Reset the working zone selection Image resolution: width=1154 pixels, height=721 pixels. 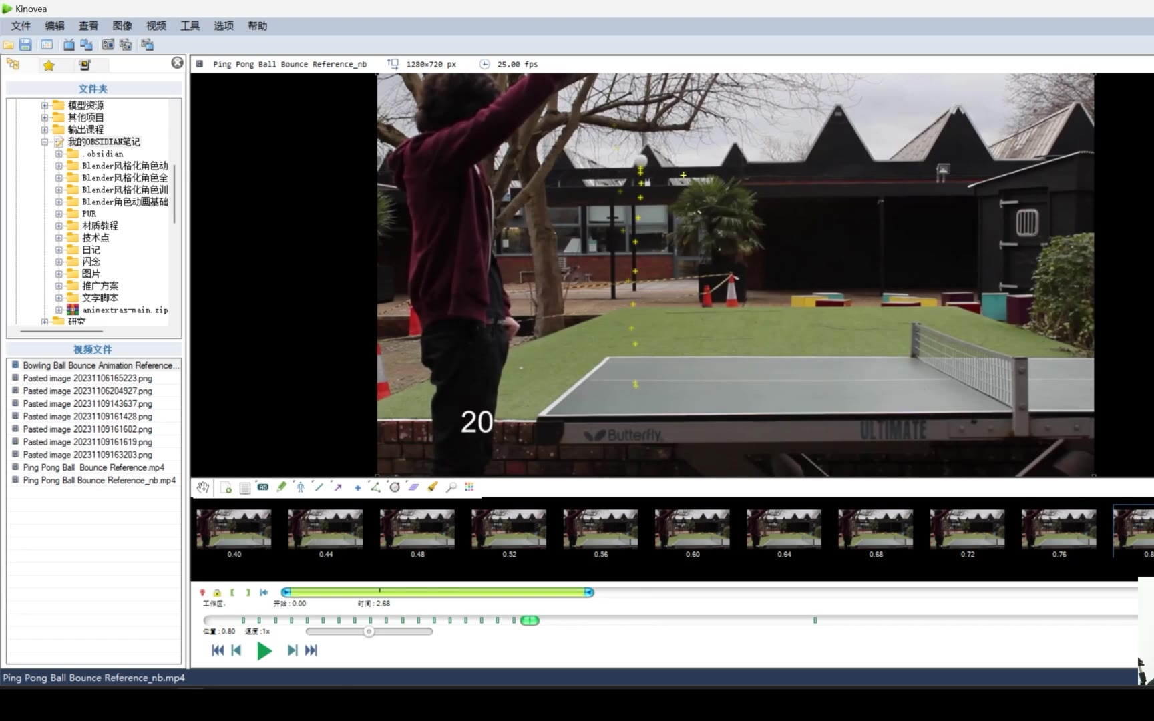pos(264,593)
